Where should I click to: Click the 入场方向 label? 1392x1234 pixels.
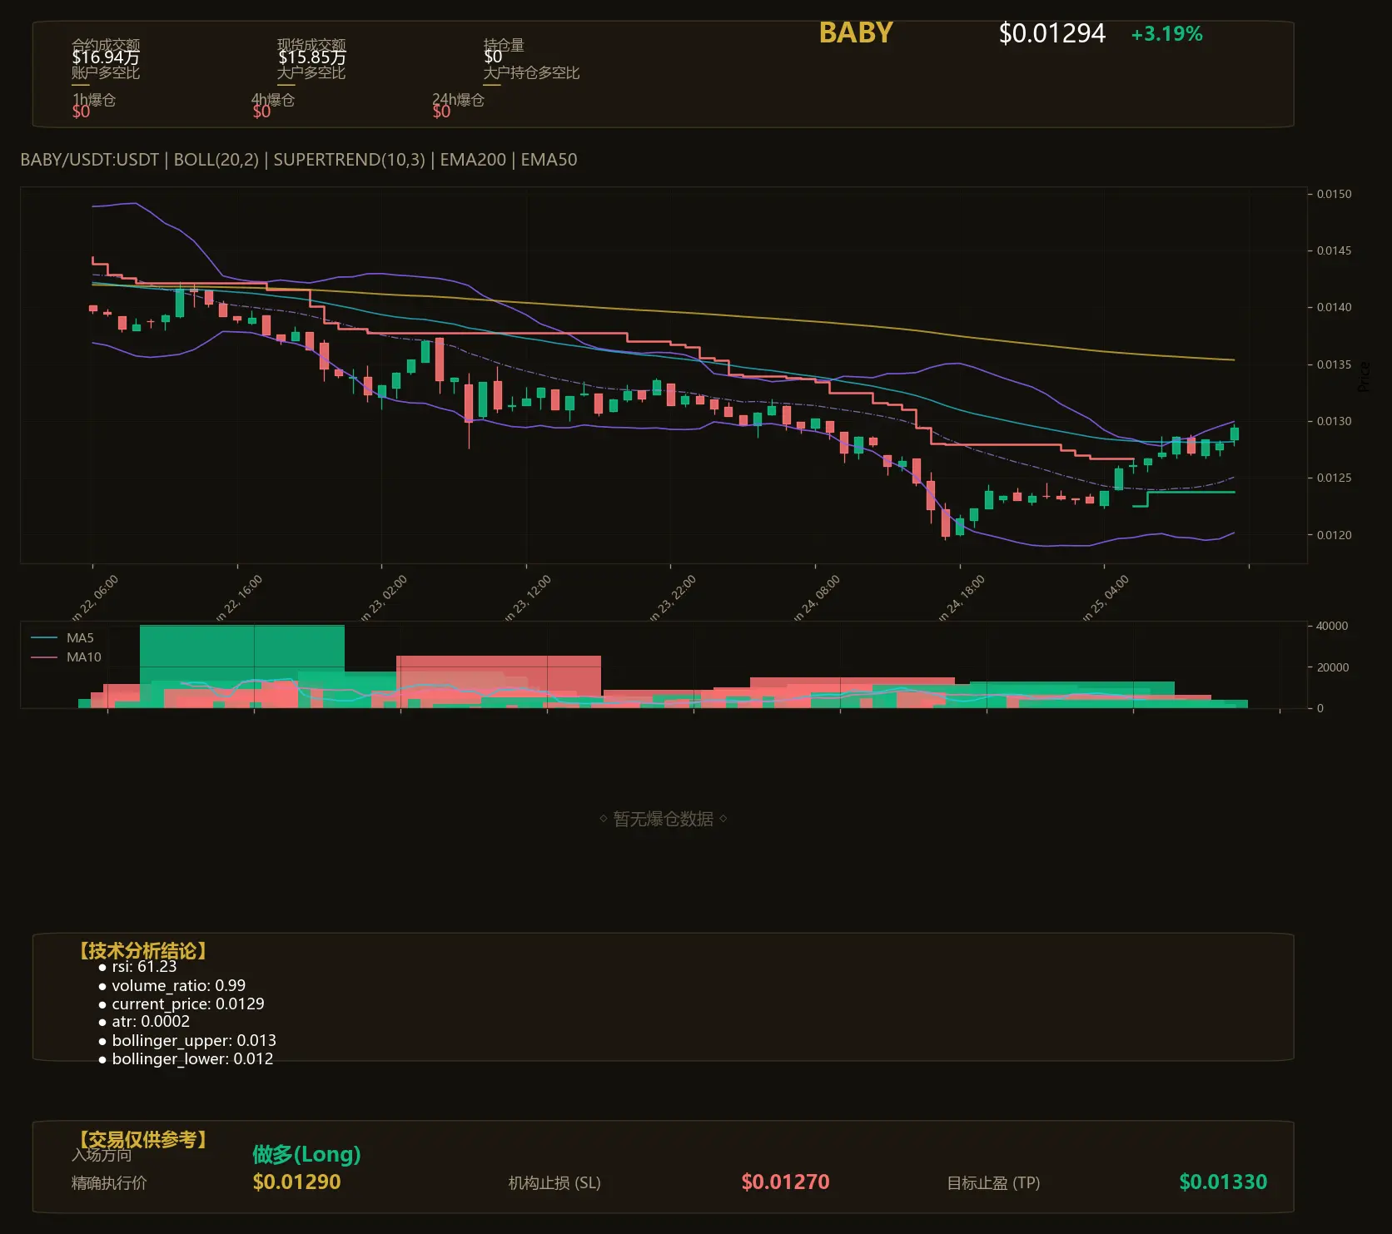[102, 1155]
